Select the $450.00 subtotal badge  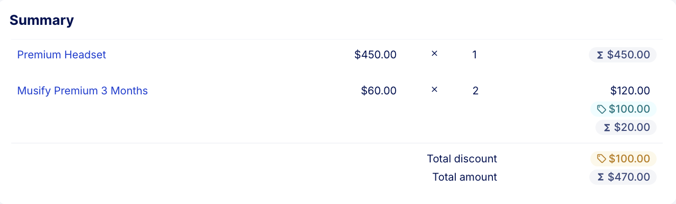(622, 55)
